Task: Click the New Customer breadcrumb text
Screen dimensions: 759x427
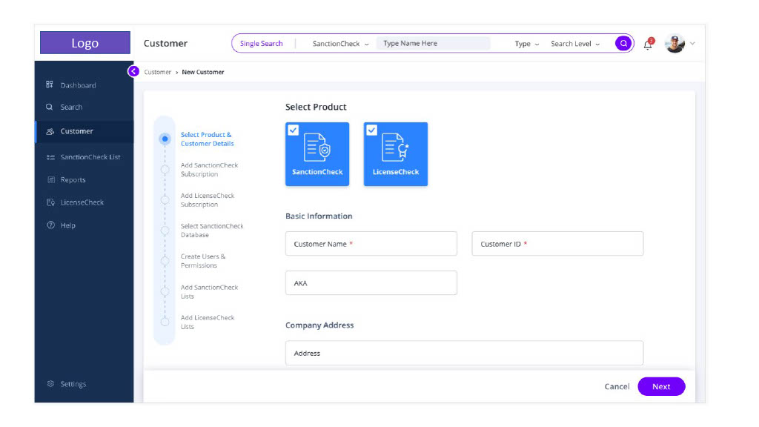Action: [x=203, y=72]
